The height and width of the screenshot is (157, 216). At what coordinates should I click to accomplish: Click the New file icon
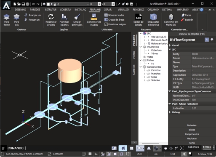click(x=15, y=4)
